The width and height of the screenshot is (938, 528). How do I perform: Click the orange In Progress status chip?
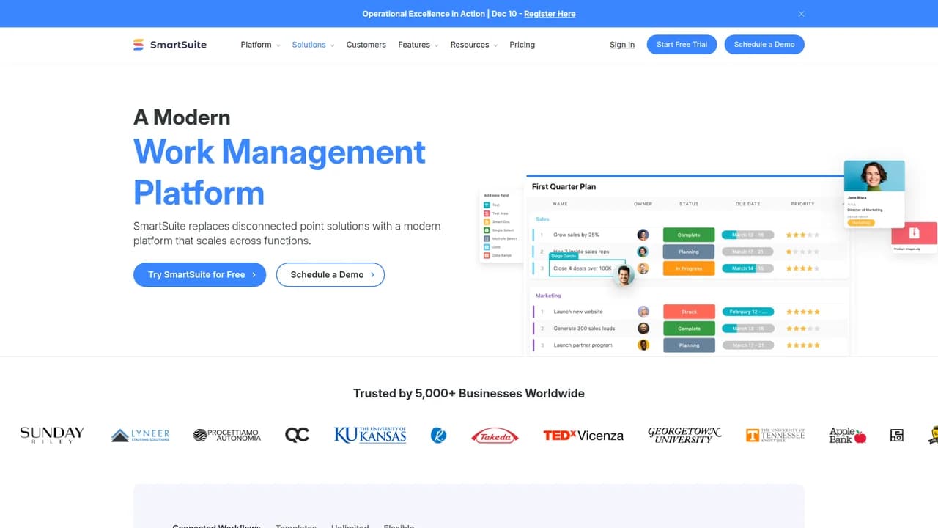[x=689, y=268]
